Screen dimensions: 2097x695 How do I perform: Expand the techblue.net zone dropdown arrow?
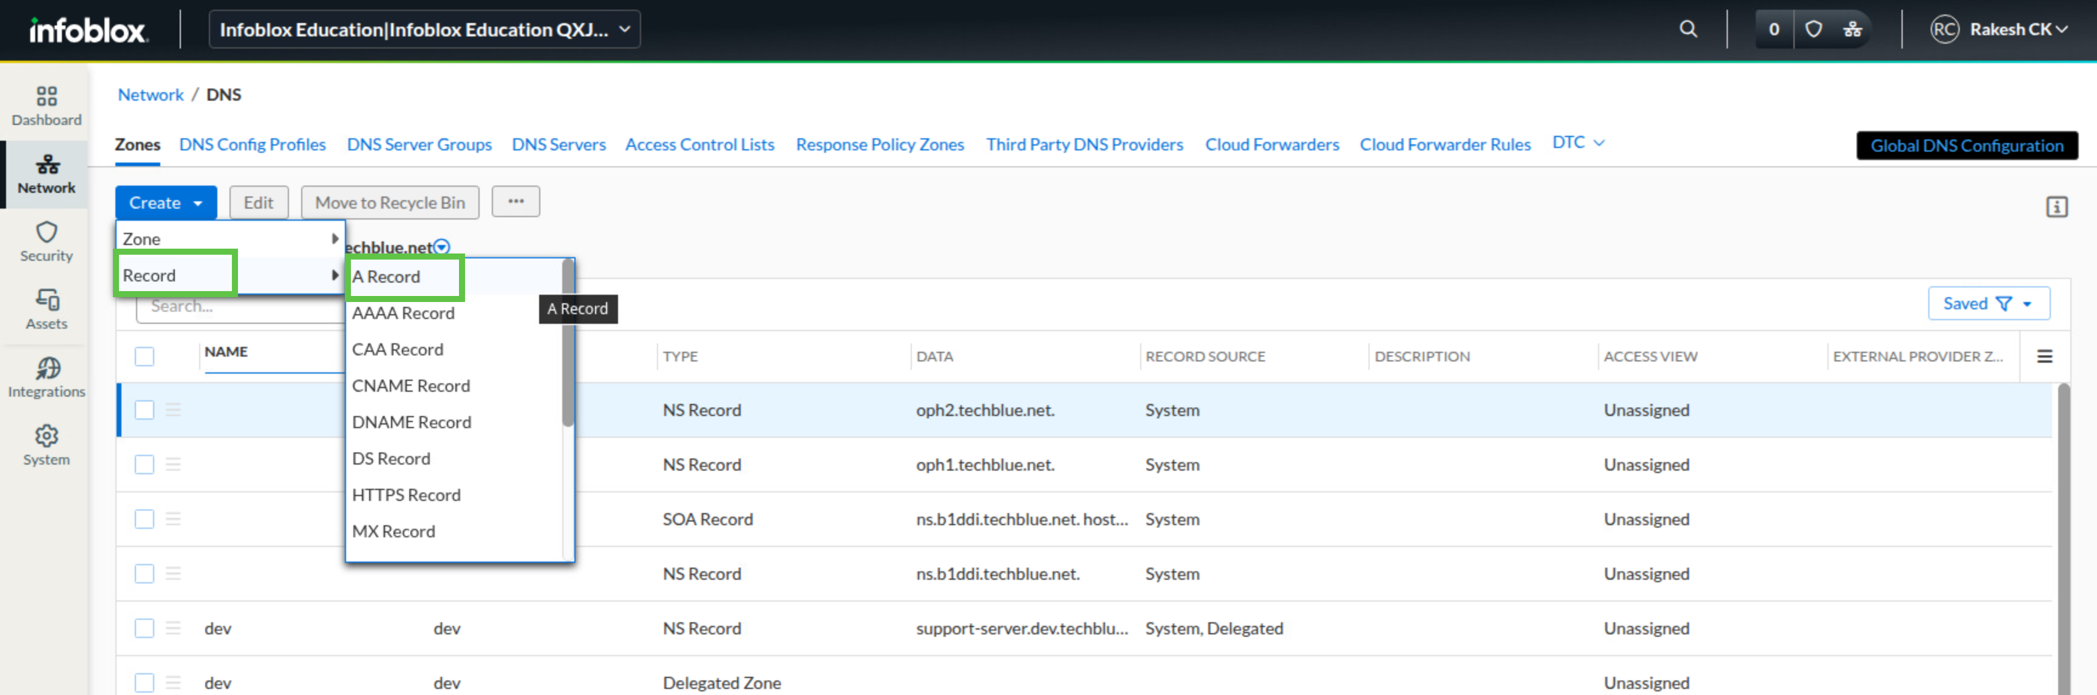(442, 246)
